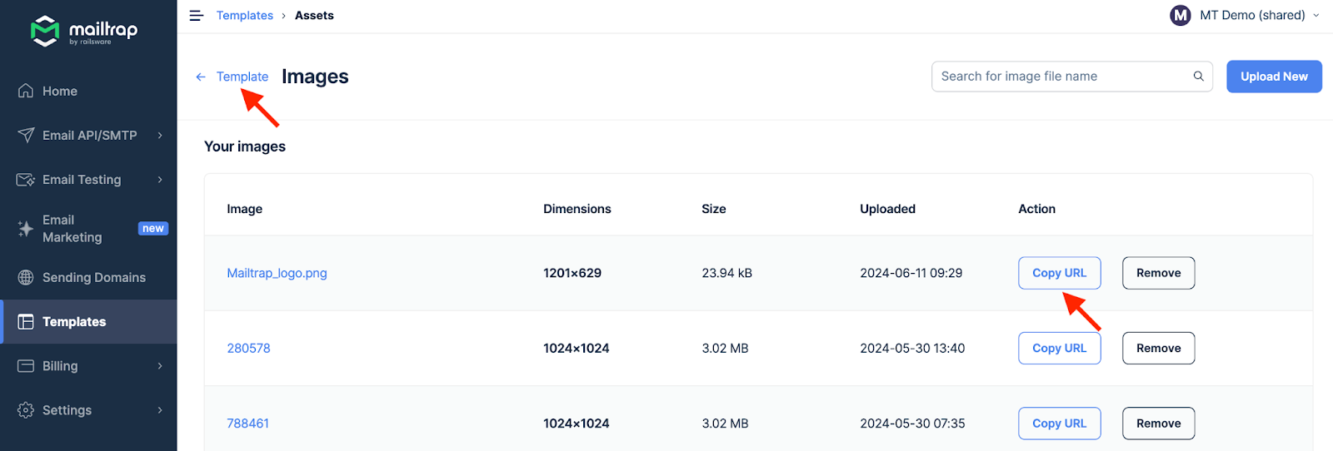Click the Email Marketing sparkle icon

[26, 229]
